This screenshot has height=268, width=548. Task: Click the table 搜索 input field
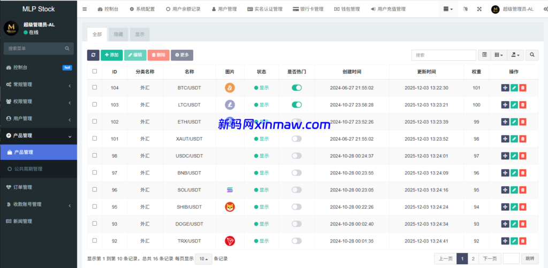click(x=444, y=55)
